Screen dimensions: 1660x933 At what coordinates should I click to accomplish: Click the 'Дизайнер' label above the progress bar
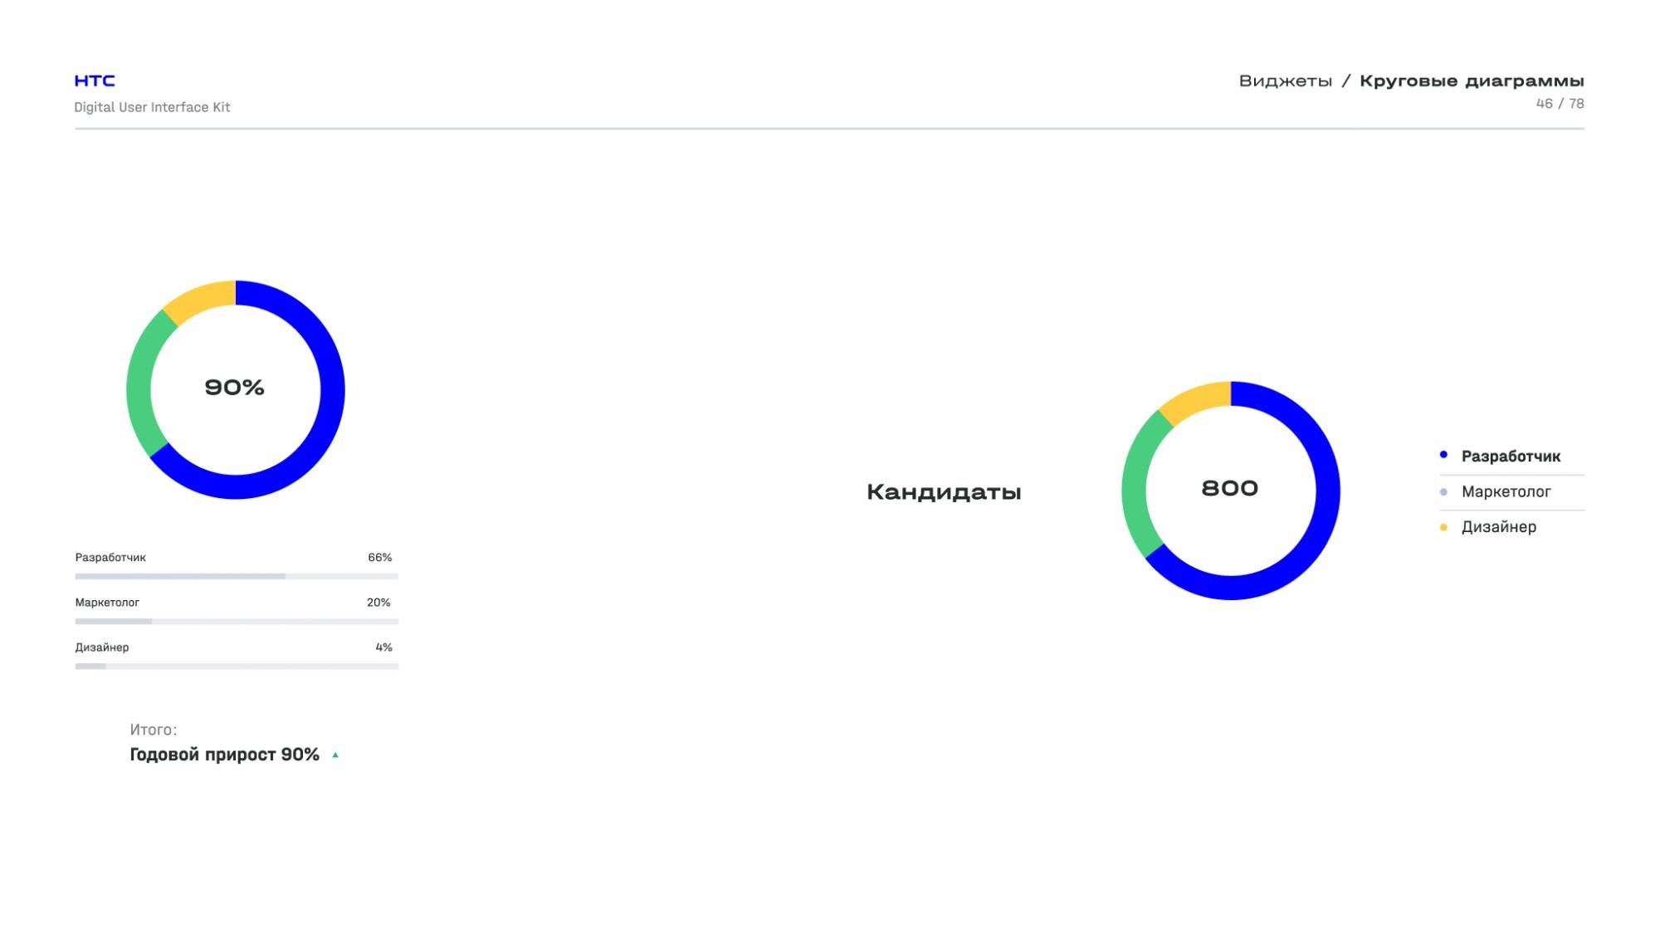pos(102,647)
